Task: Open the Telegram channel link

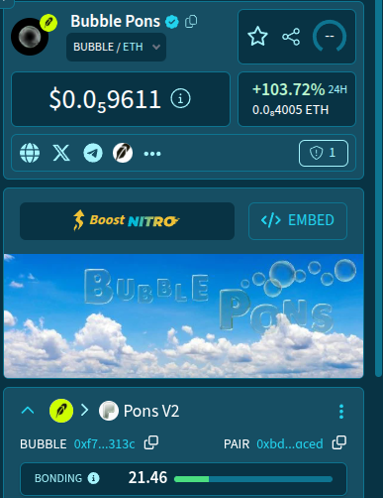Action: point(93,153)
